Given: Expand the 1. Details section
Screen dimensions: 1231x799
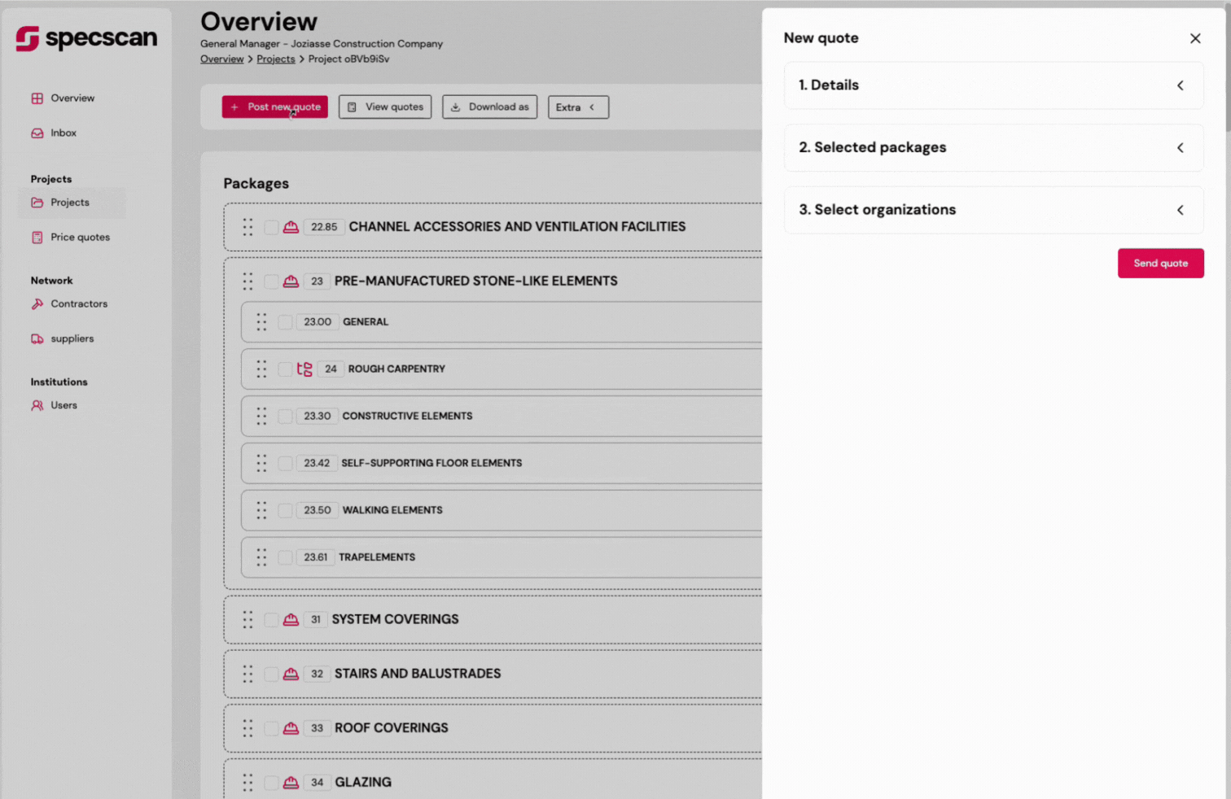Looking at the screenshot, I should [x=993, y=85].
